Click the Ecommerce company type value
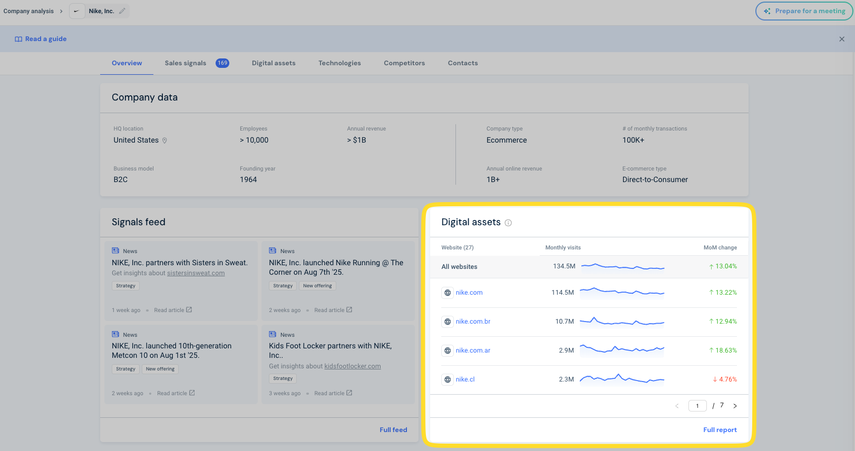Screen dimensions: 855x451 (507, 140)
